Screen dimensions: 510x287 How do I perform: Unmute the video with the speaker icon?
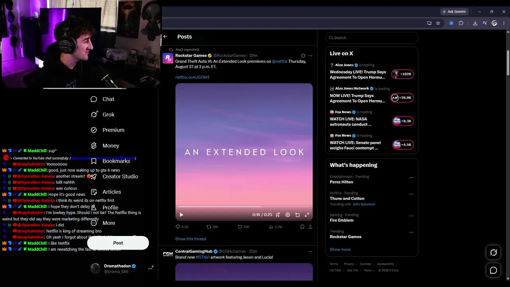tap(278, 215)
